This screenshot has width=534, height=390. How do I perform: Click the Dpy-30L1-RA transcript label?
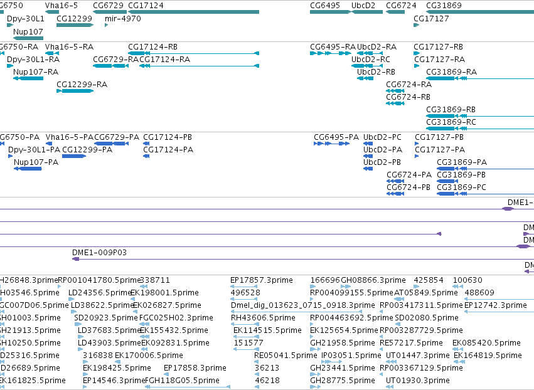click(33, 59)
